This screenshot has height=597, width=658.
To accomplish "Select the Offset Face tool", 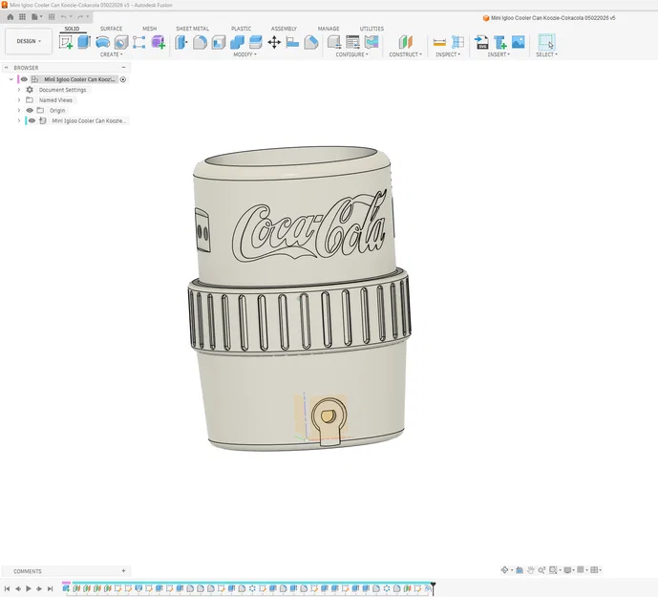I will click(x=256, y=42).
